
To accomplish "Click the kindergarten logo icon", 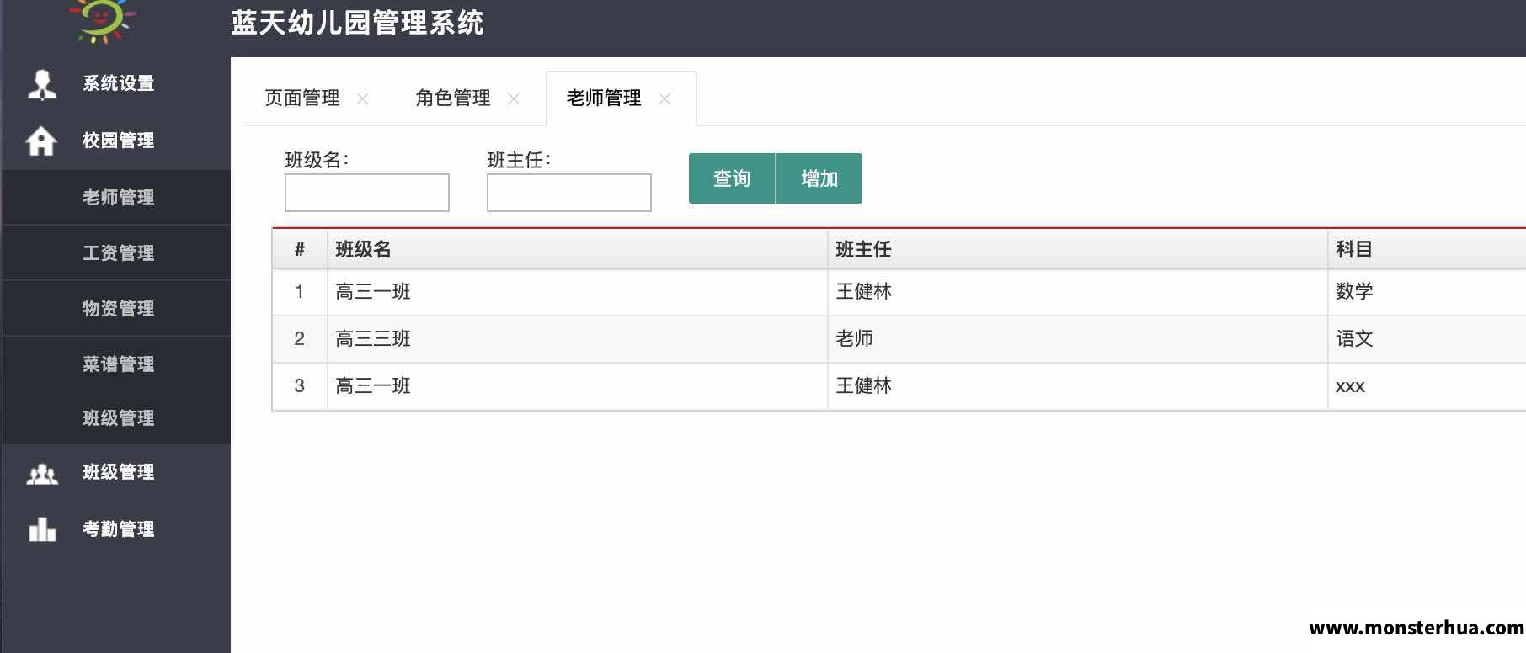I will (101, 19).
